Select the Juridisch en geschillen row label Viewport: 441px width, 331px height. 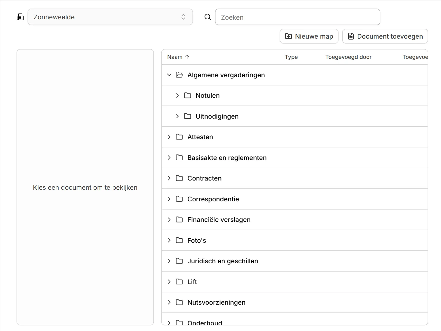223,261
